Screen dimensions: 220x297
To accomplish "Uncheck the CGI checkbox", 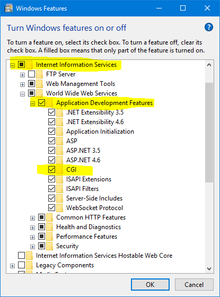I will 52,169.
